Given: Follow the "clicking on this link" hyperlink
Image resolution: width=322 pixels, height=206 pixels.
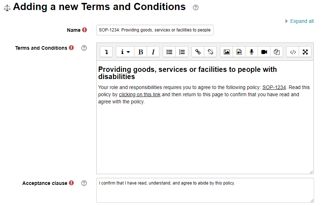Looking at the screenshot, I should [x=140, y=94].
